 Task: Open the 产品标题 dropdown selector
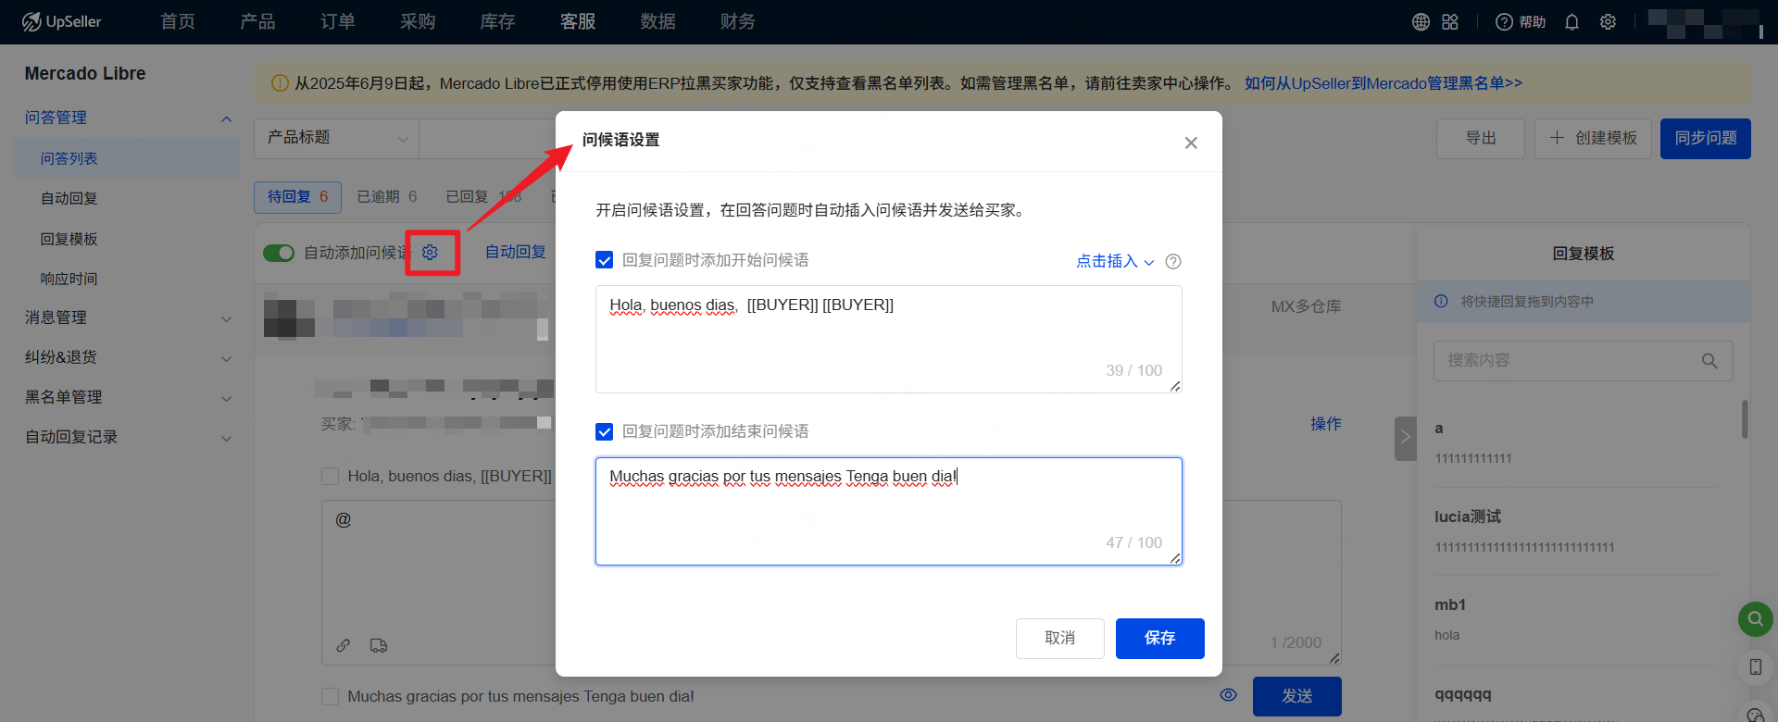(336, 138)
